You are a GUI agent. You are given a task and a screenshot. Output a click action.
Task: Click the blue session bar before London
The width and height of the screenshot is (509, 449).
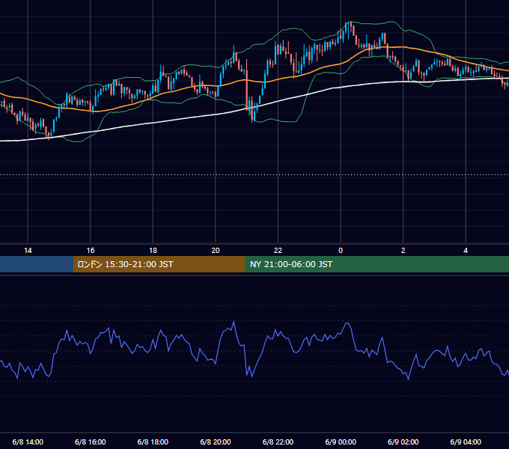pos(37,264)
